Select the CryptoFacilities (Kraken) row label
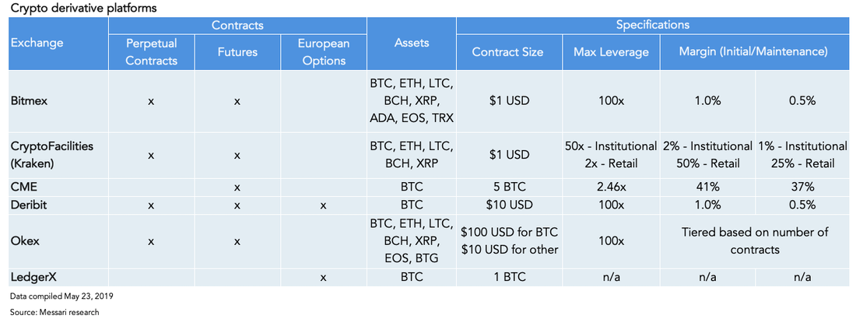The width and height of the screenshot is (856, 319). [x=50, y=155]
